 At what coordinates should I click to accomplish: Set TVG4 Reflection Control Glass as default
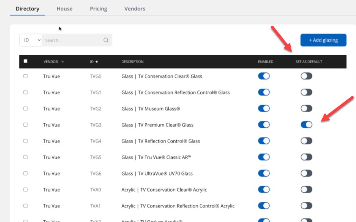pos(307,141)
